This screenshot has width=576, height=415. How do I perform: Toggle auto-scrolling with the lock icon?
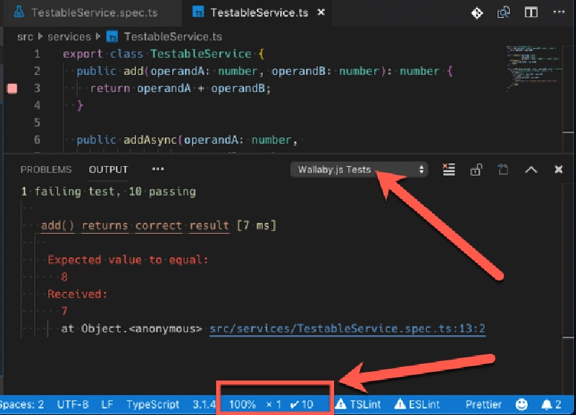click(475, 169)
